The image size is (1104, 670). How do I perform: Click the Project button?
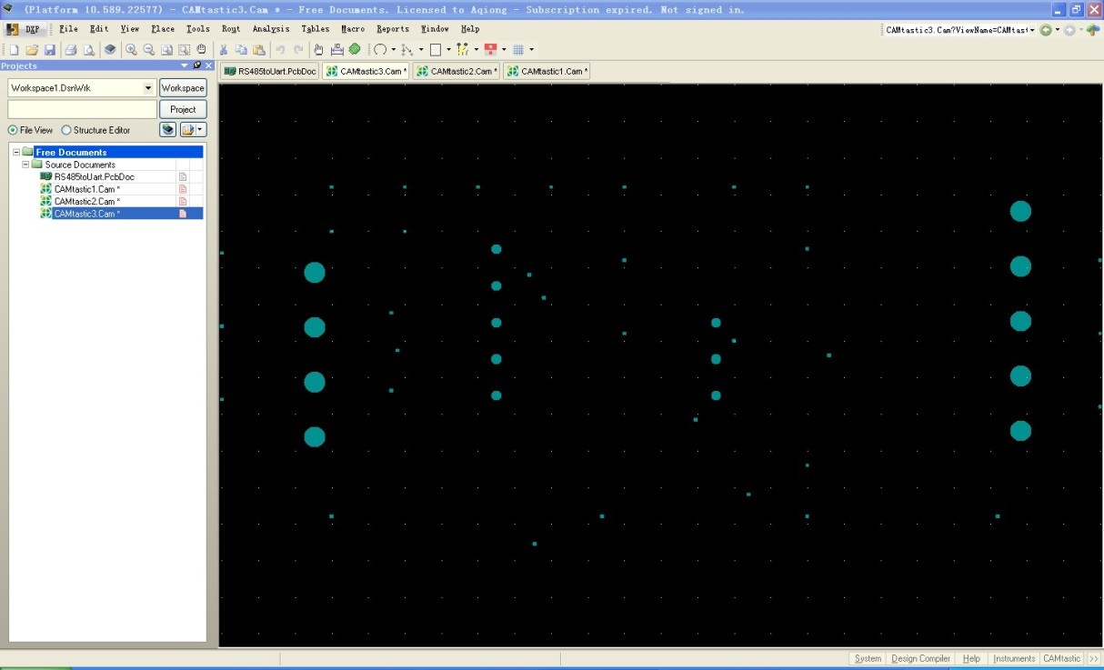click(183, 109)
